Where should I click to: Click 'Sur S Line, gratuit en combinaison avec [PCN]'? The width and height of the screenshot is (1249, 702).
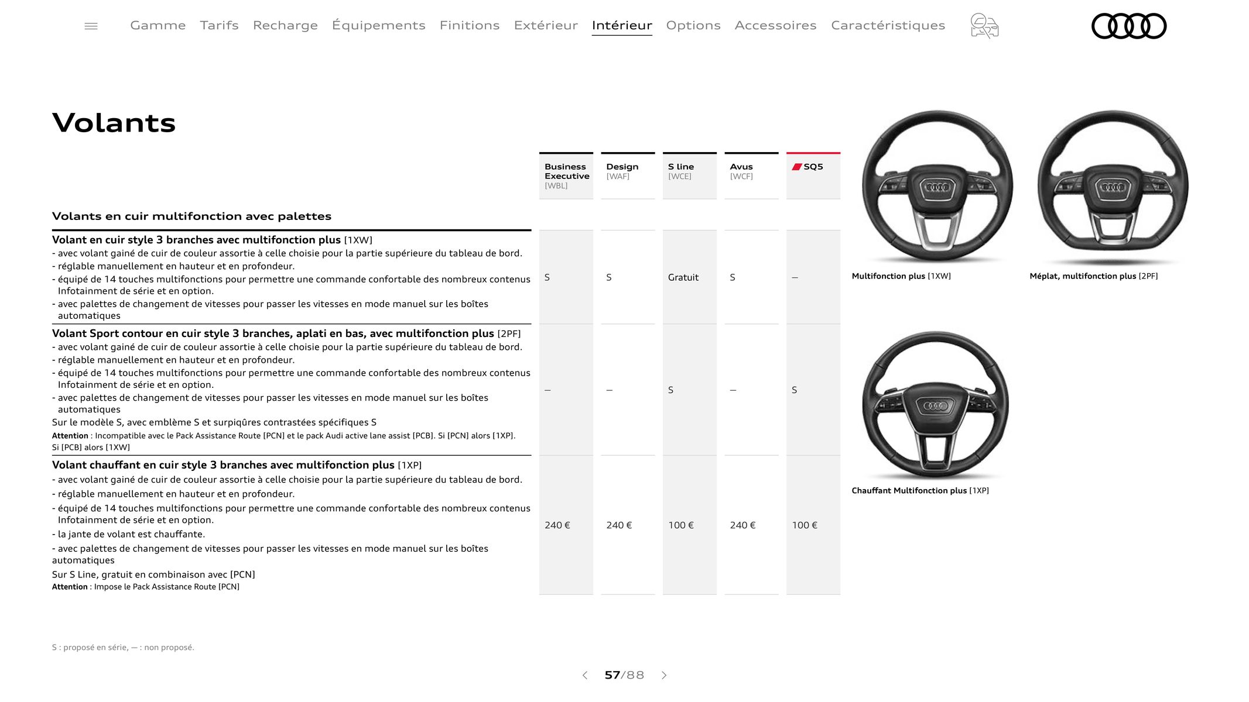coord(153,574)
